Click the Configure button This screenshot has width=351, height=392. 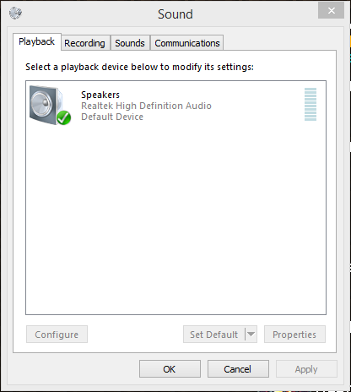(x=57, y=335)
